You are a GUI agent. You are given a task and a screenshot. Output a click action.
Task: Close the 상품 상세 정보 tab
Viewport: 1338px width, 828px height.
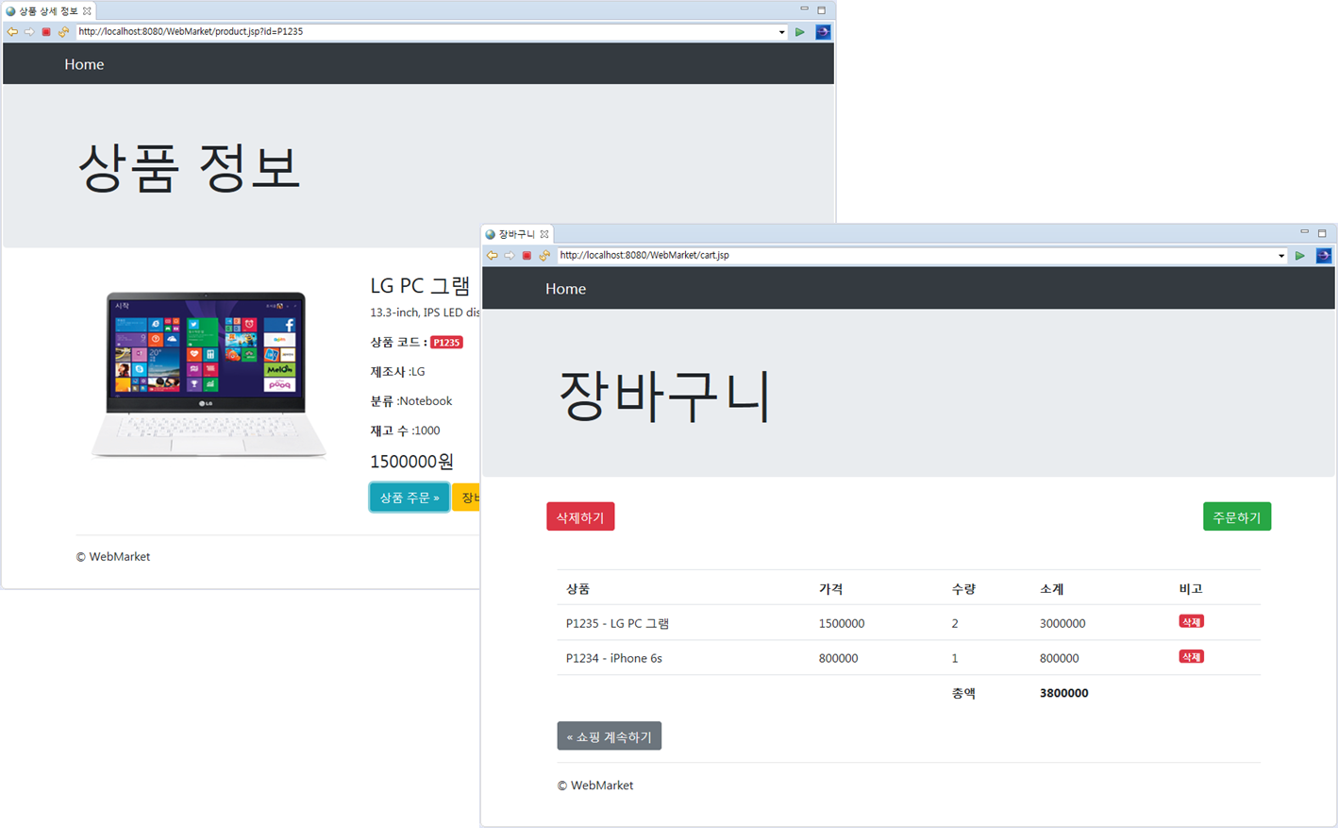tap(87, 11)
